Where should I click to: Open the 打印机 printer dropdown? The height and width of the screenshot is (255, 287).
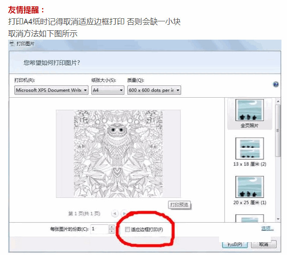(x=51, y=90)
